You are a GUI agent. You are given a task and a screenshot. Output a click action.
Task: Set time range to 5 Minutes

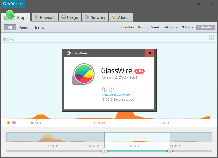(x=205, y=27)
